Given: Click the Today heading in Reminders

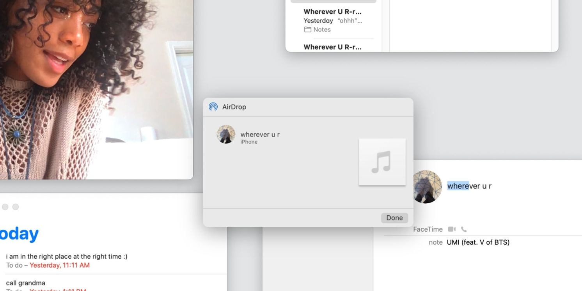Looking at the screenshot, I should click(x=20, y=234).
